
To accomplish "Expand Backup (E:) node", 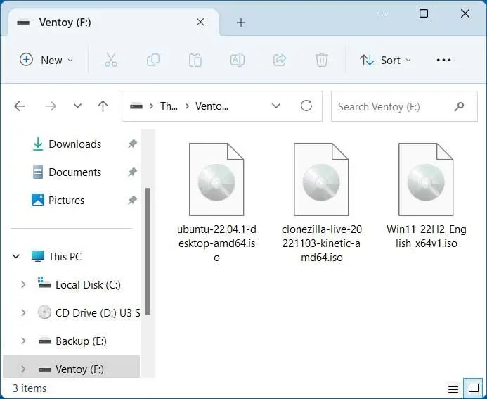I will tap(23, 341).
